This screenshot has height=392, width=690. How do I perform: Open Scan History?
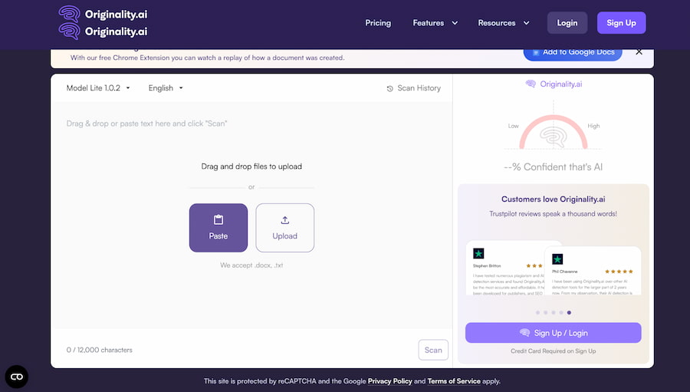[x=414, y=88]
